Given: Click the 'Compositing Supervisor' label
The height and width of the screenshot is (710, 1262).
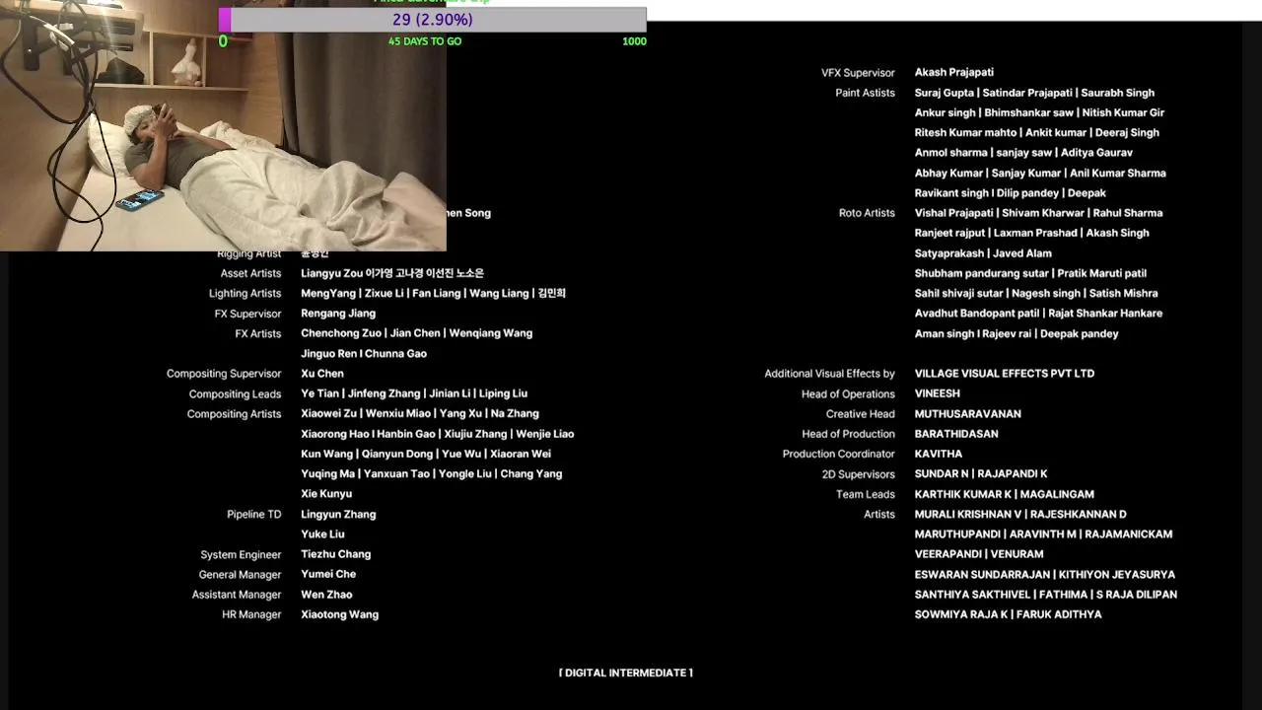Looking at the screenshot, I should coord(224,374).
